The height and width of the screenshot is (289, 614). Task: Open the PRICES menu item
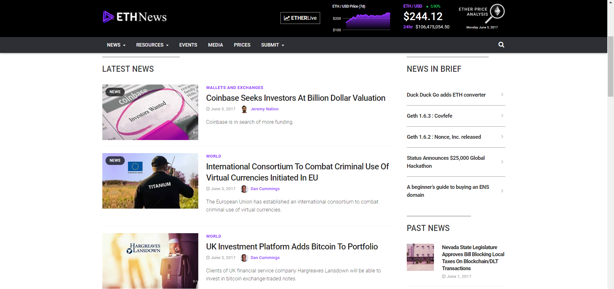[x=242, y=45]
